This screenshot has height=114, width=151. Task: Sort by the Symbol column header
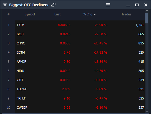pyautogui.click(x=30, y=14)
